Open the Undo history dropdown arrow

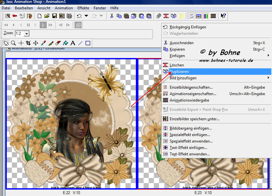coord(86,16)
